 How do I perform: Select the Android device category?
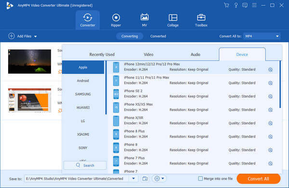pyautogui.click(x=83, y=81)
